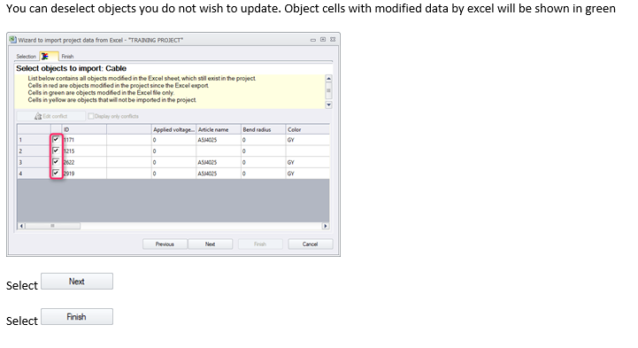Uncheck the checkbox for cable 1171
The image size is (638, 348).
[x=56, y=139]
